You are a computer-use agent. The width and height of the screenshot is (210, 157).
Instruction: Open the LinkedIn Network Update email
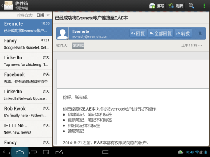click(x=26, y=95)
